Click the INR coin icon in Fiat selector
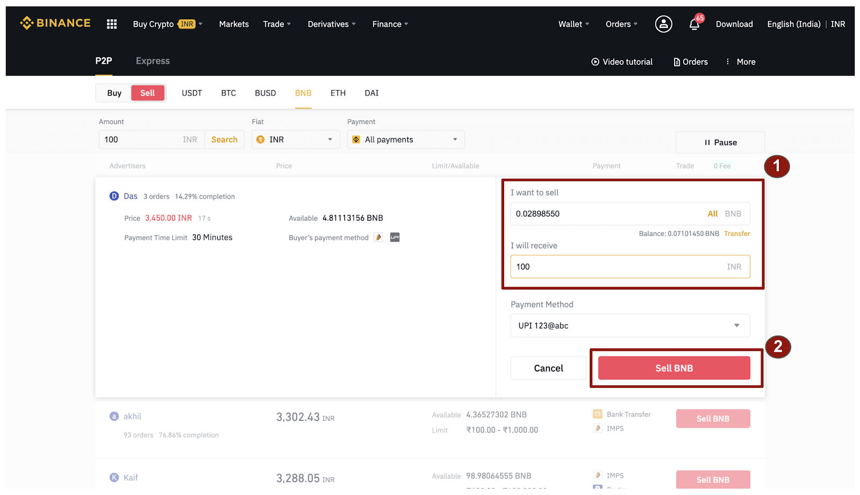 (x=261, y=140)
